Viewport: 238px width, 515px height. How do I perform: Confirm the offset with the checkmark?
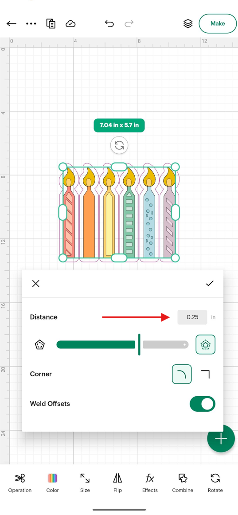click(210, 284)
